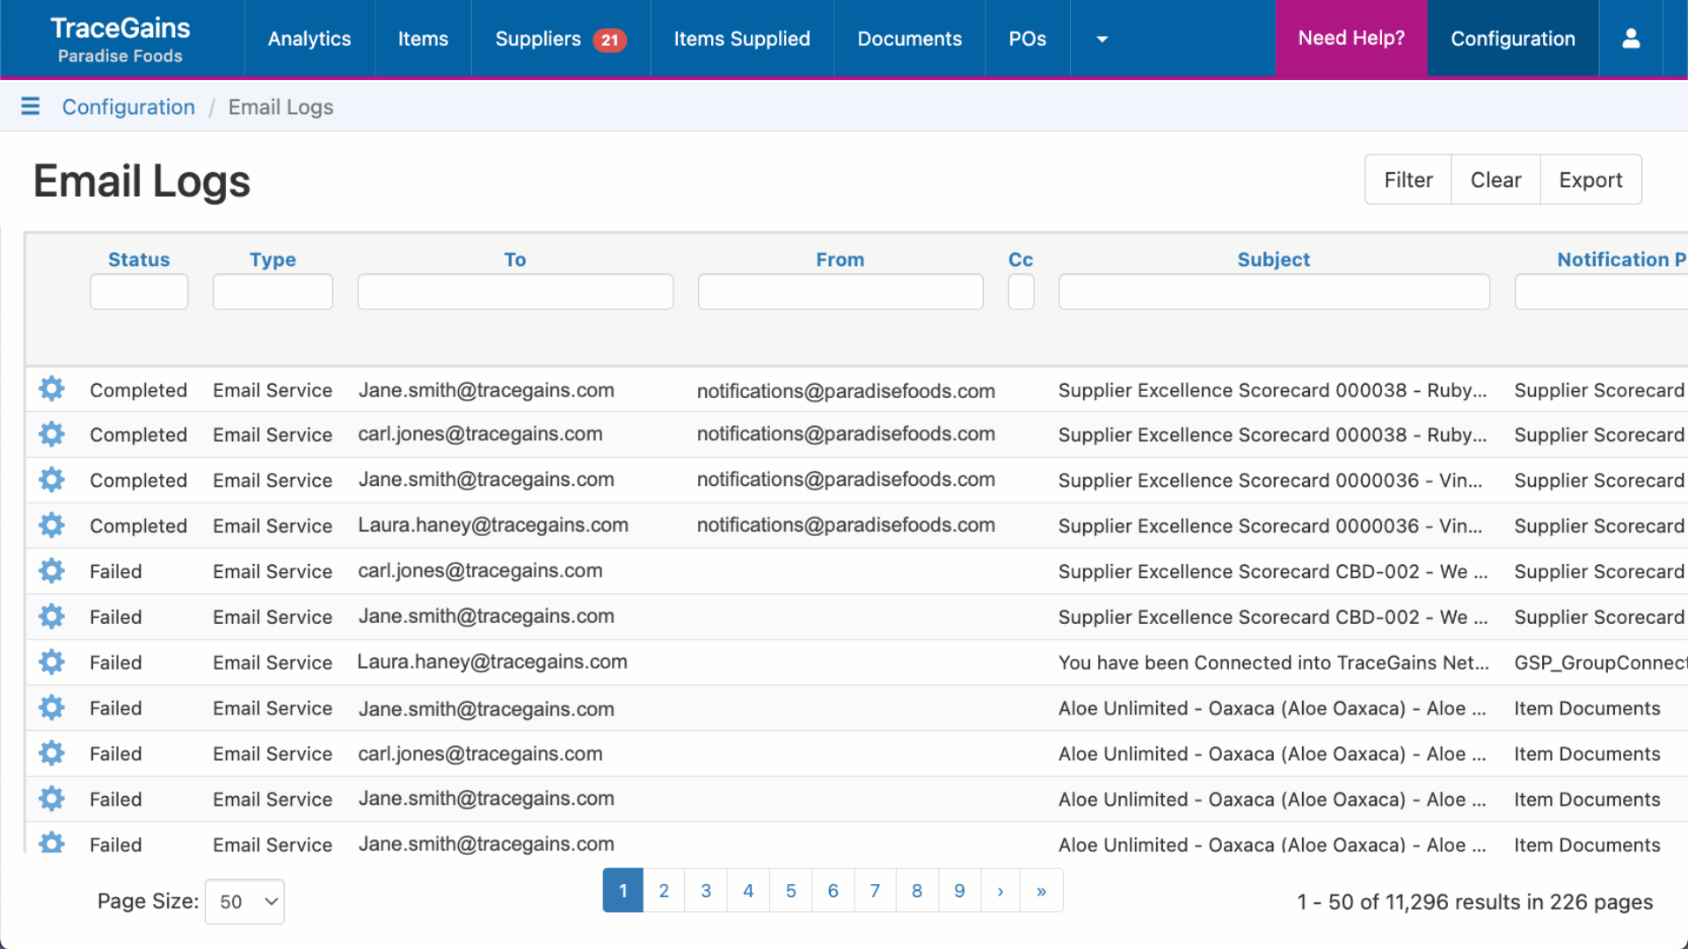The height and width of the screenshot is (949, 1688).
Task: Focus the To filter input
Action: pyautogui.click(x=515, y=292)
